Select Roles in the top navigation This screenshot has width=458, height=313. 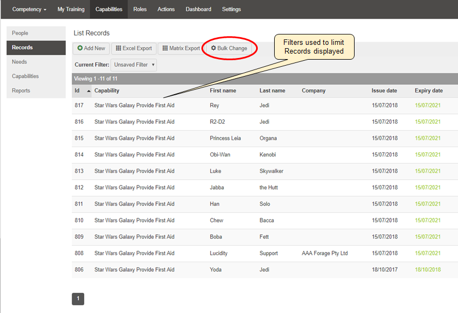click(x=140, y=9)
